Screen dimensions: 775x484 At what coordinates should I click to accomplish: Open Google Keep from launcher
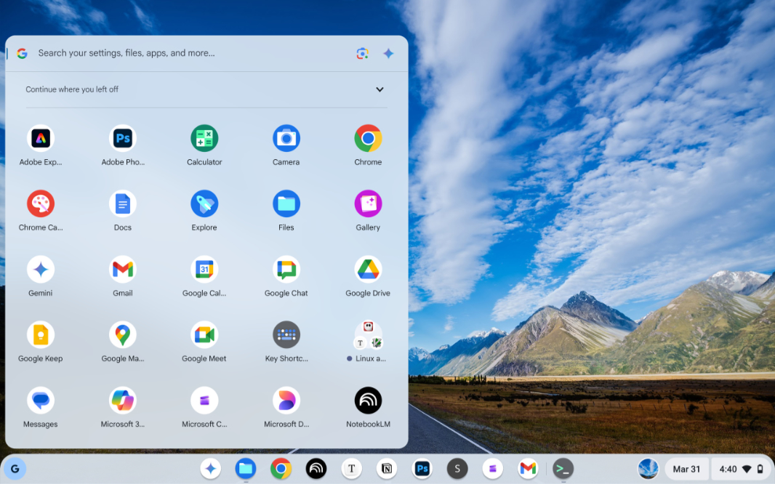pos(41,334)
